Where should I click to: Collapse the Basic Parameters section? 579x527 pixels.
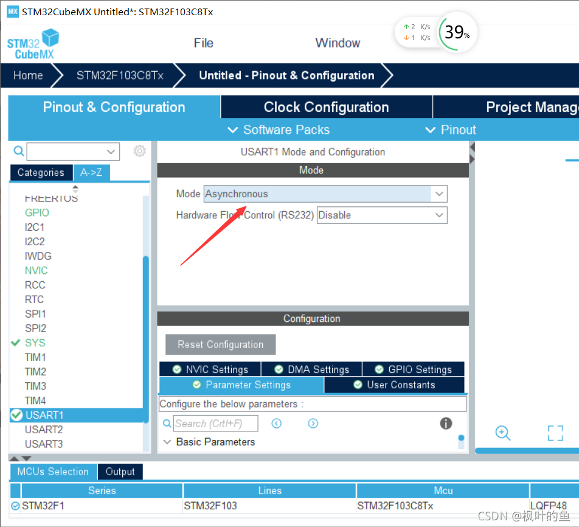(x=167, y=442)
